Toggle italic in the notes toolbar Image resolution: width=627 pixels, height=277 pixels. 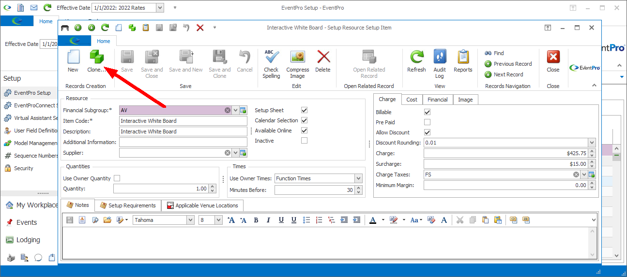point(269,220)
